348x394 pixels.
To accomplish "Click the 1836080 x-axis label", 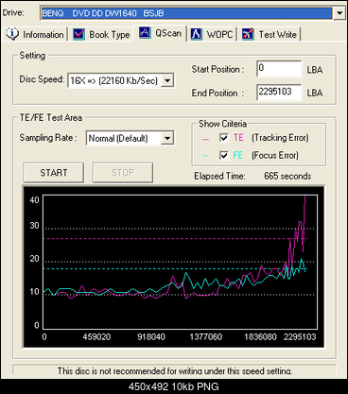I will (260, 337).
